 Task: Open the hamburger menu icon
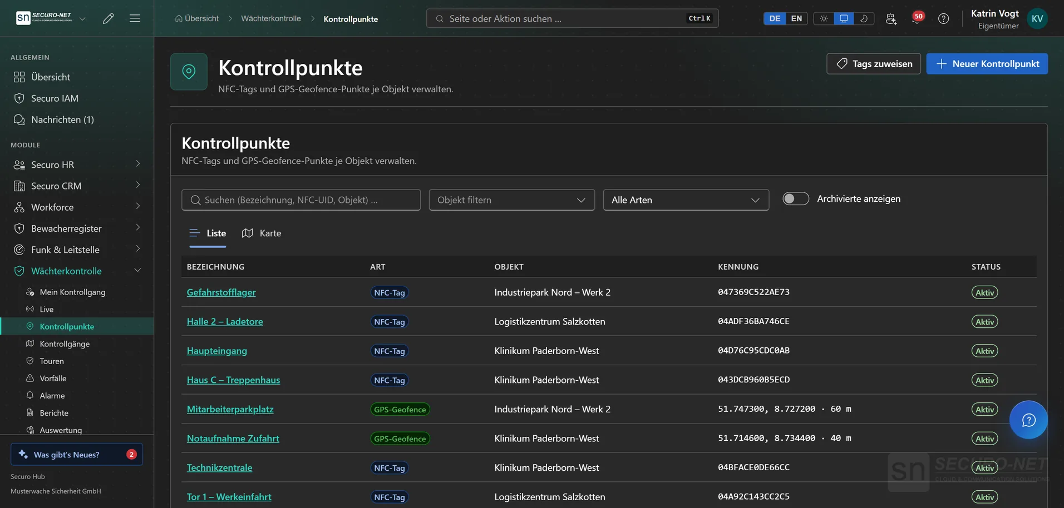pos(135,18)
